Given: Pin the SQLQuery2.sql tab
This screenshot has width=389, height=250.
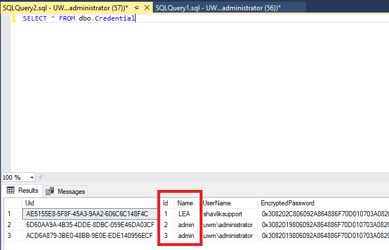Looking at the screenshot, I should pyautogui.click(x=136, y=8).
